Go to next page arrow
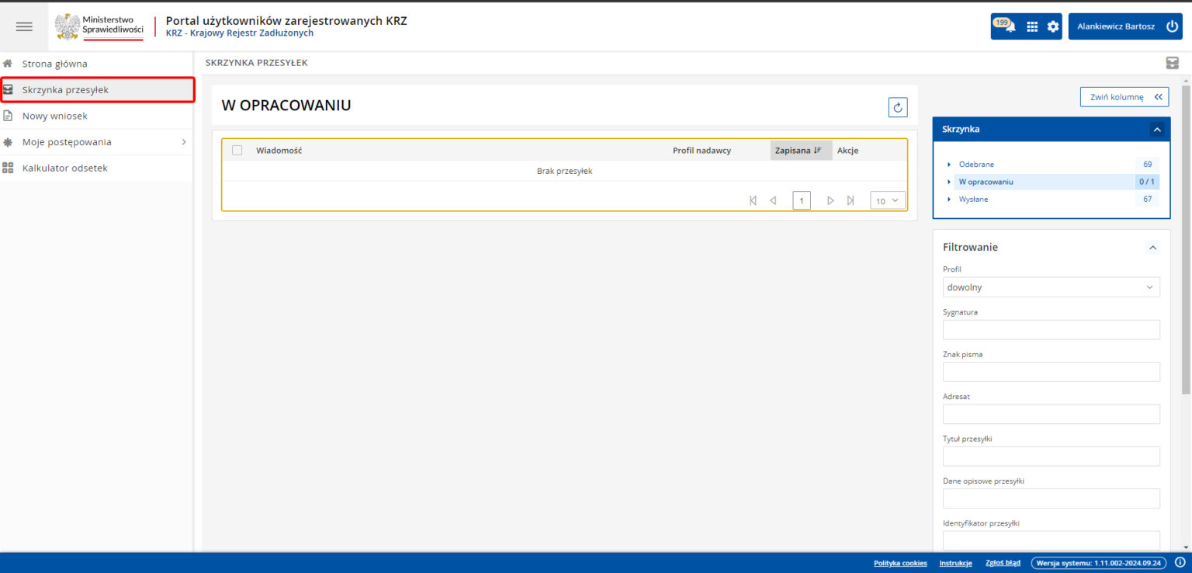Image resolution: width=1192 pixels, height=573 pixels. tap(830, 200)
